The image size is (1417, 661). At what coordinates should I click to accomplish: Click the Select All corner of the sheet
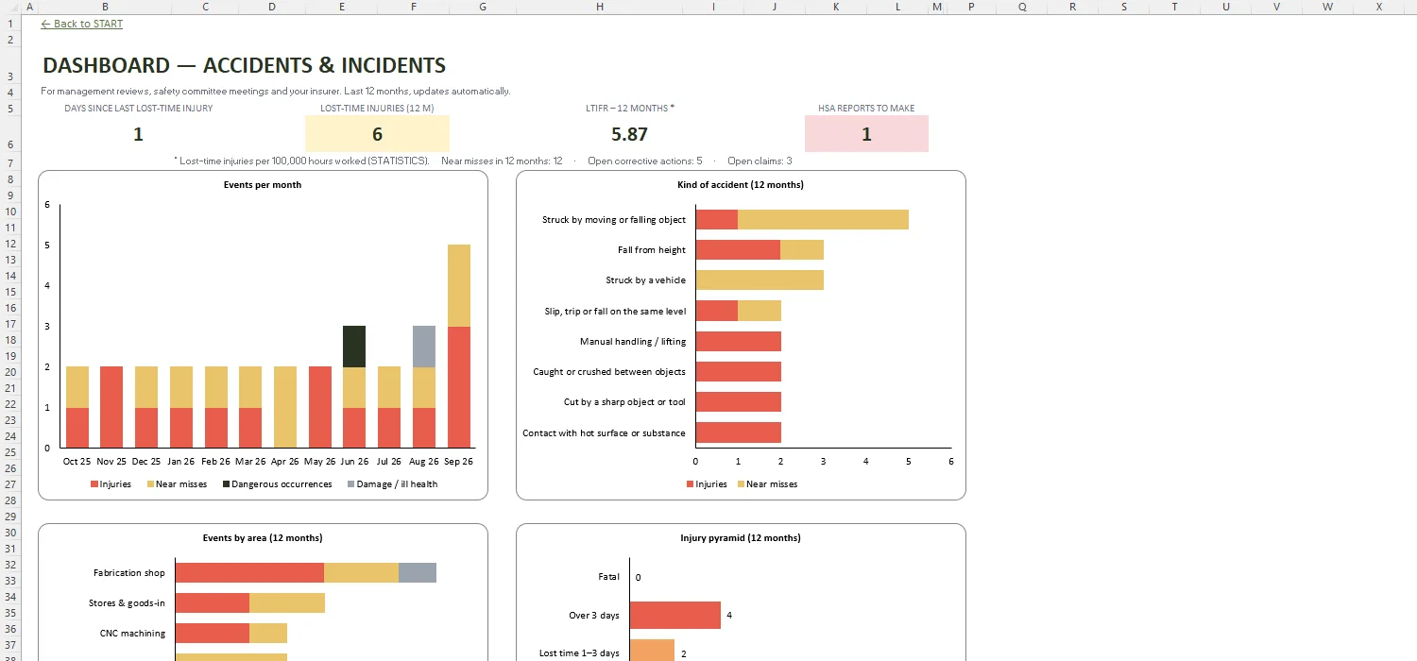tap(9, 7)
